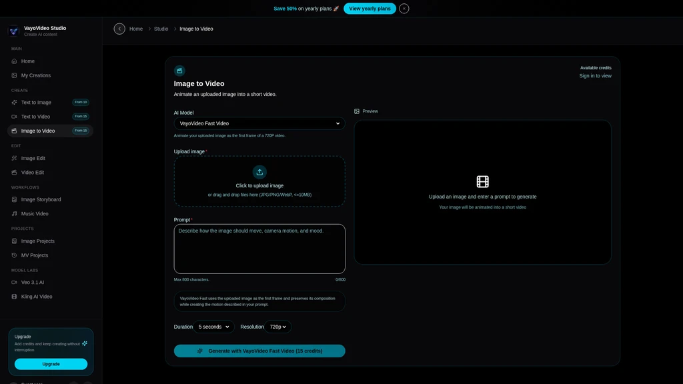
Task: Click the Prompt text area
Action: point(259,249)
